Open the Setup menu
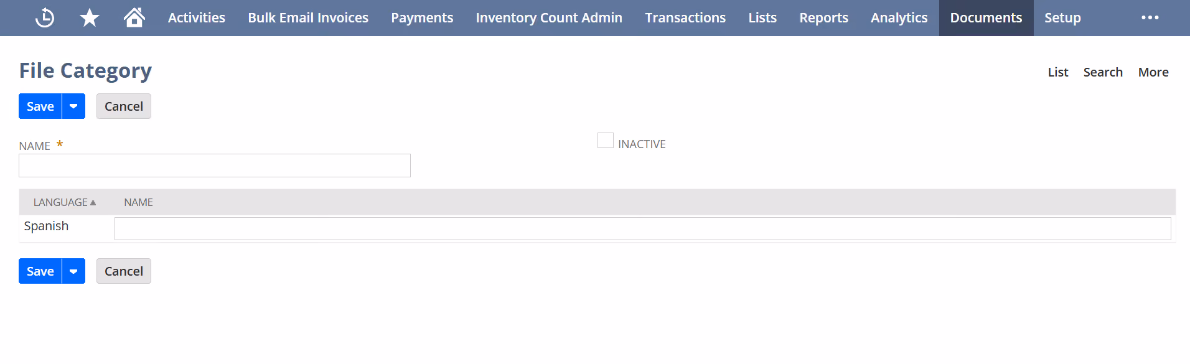This screenshot has width=1190, height=364. pyautogui.click(x=1062, y=18)
